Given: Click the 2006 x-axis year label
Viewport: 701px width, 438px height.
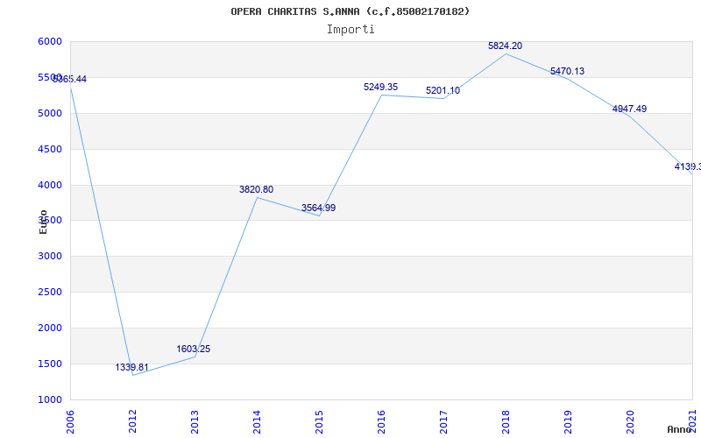Looking at the screenshot, I should click(x=70, y=422).
